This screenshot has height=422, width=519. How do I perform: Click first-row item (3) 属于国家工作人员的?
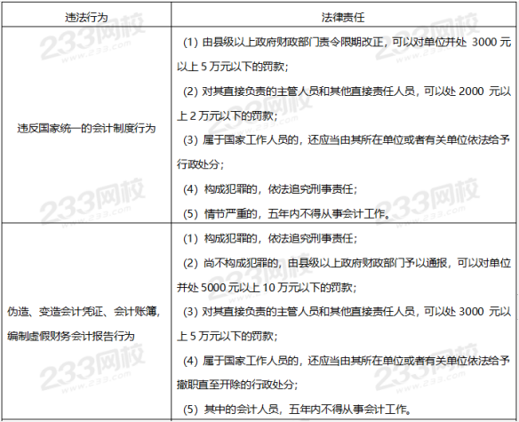click(x=347, y=140)
